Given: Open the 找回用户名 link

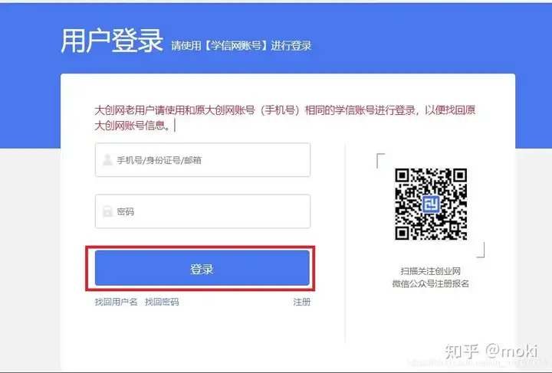Looking at the screenshot, I should pyautogui.click(x=116, y=302).
